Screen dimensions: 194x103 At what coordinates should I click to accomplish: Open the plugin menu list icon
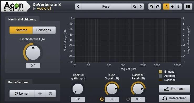[x=188, y=7]
